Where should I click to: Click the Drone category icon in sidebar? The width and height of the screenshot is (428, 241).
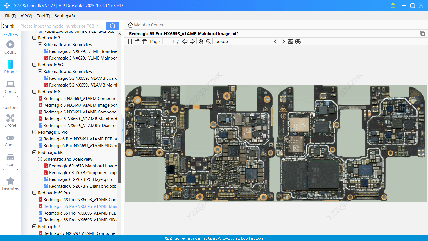[10, 118]
